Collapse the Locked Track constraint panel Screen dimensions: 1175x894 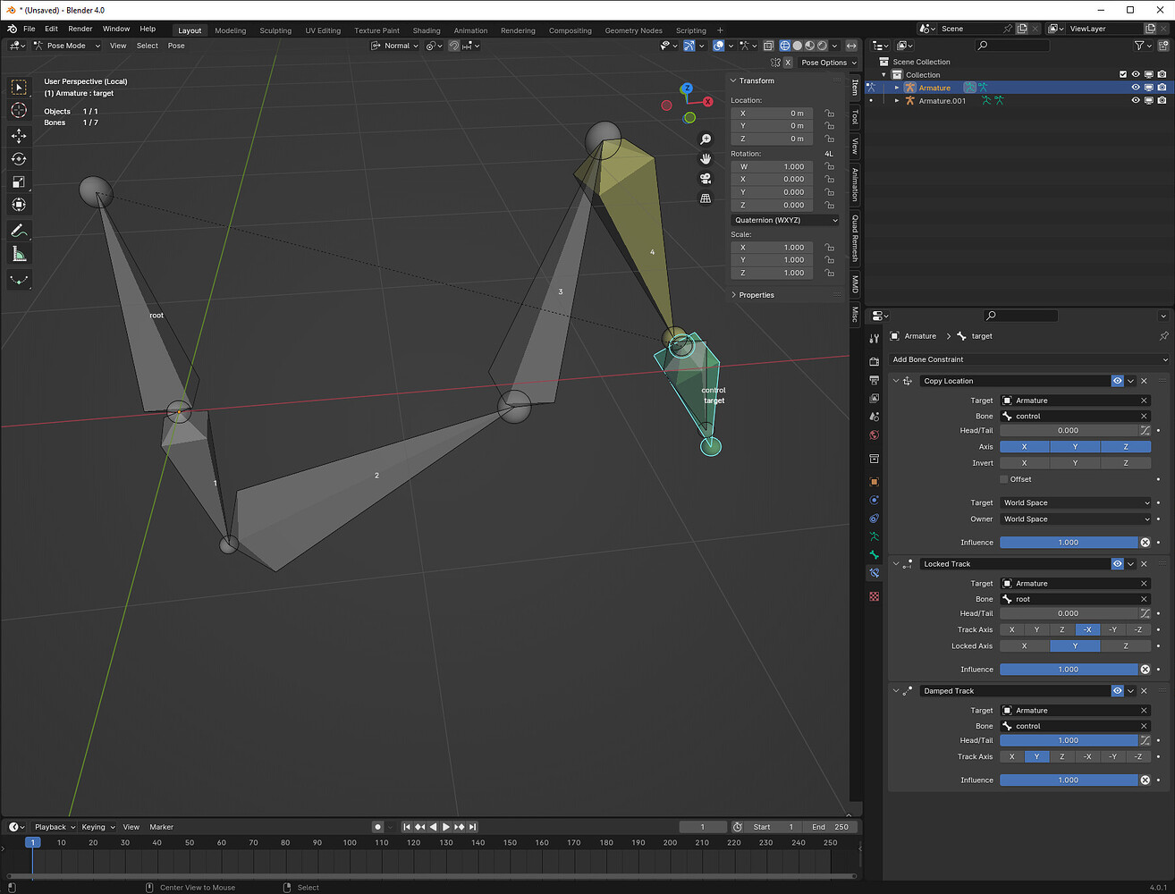[896, 564]
